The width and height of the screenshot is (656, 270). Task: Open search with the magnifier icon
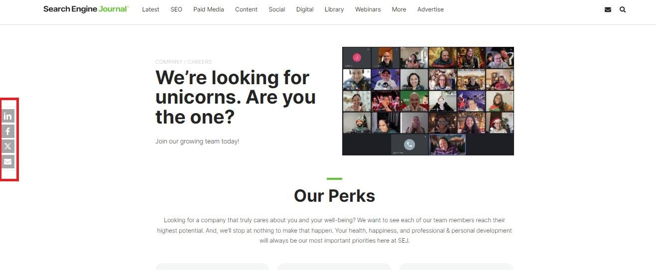(623, 9)
